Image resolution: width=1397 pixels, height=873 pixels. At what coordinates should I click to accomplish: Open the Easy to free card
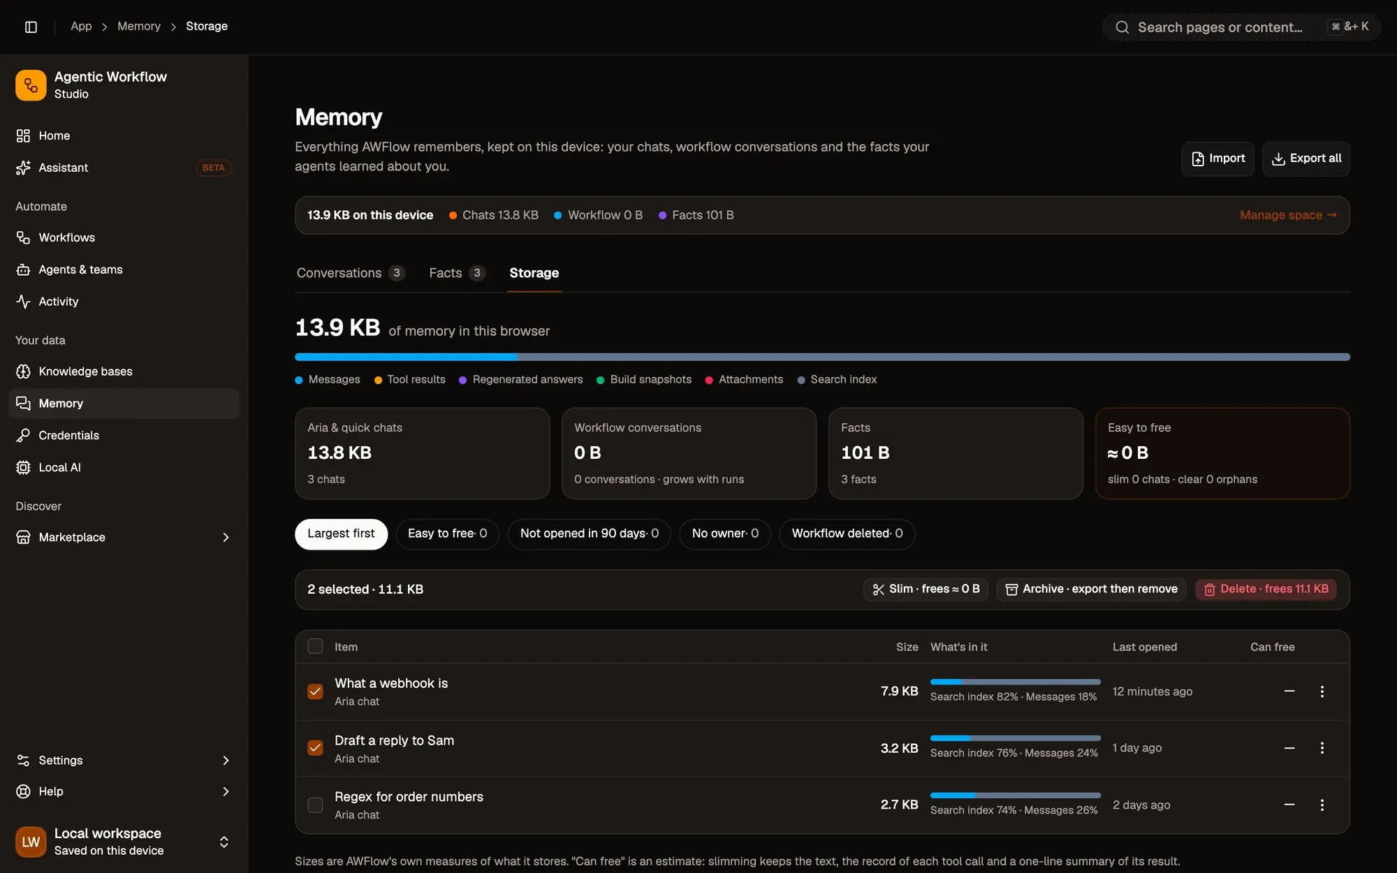1222,454
